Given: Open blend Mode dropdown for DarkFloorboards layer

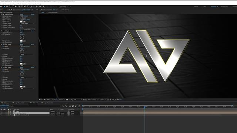Looking at the screenshot, I should [53, 115].
